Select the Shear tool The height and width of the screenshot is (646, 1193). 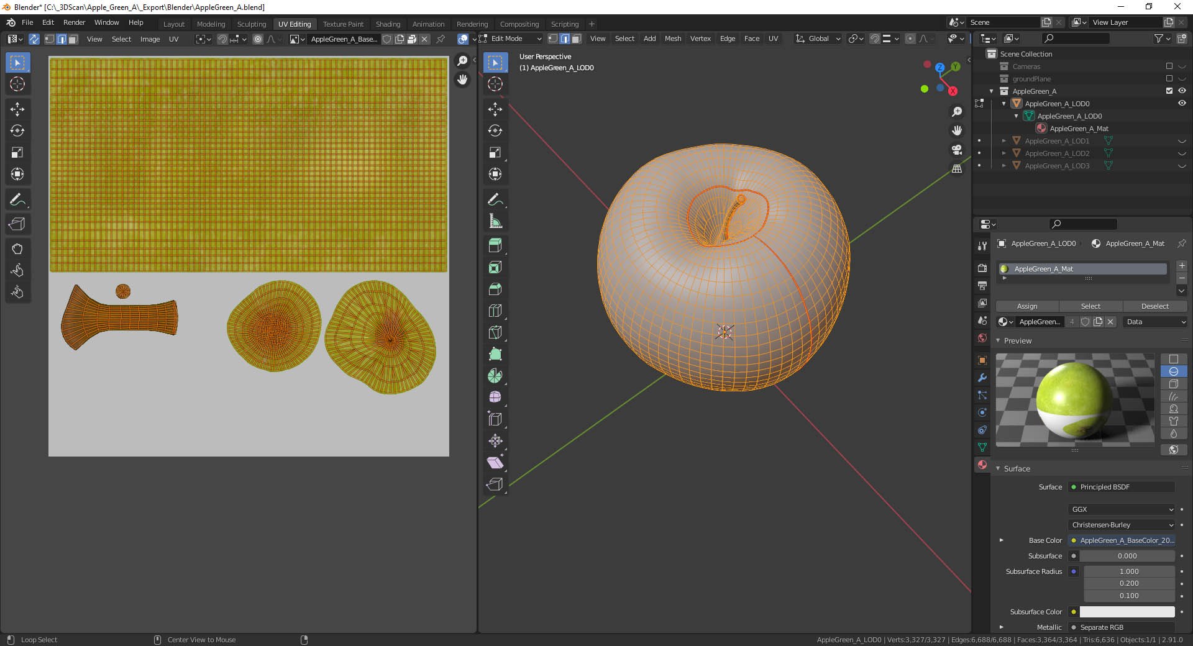click(495, 463)
